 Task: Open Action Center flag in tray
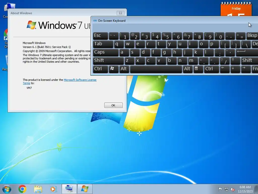(x=220, y=189)
